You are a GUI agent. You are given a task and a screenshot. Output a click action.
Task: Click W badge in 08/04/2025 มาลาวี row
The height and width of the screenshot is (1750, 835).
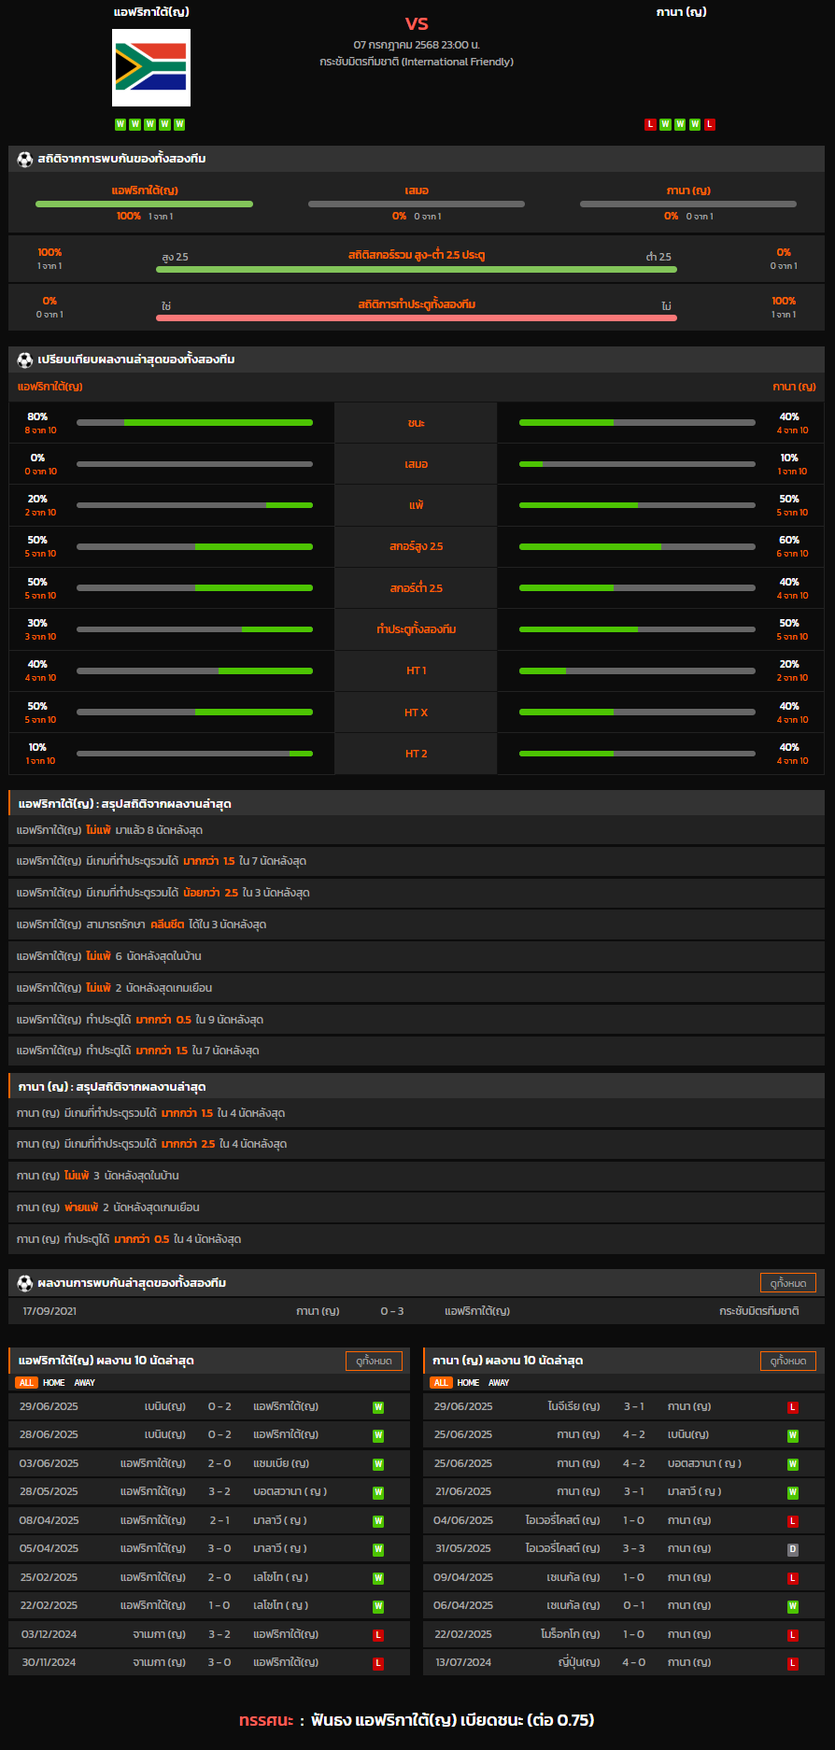tap(378, 1521)
